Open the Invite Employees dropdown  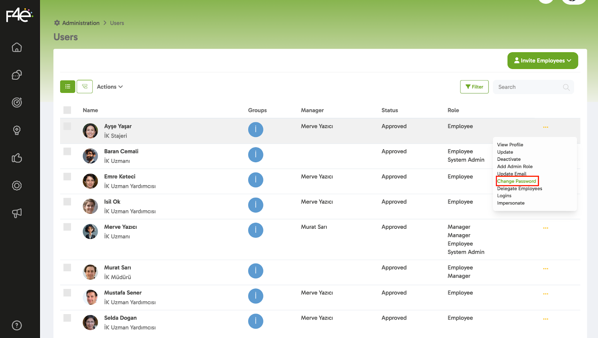point(542,60)
